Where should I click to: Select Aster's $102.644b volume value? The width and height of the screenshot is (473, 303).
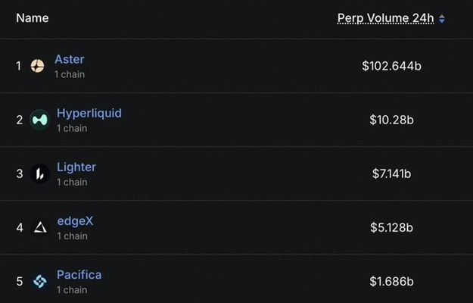pyautogui.click(x=391, y=66)
